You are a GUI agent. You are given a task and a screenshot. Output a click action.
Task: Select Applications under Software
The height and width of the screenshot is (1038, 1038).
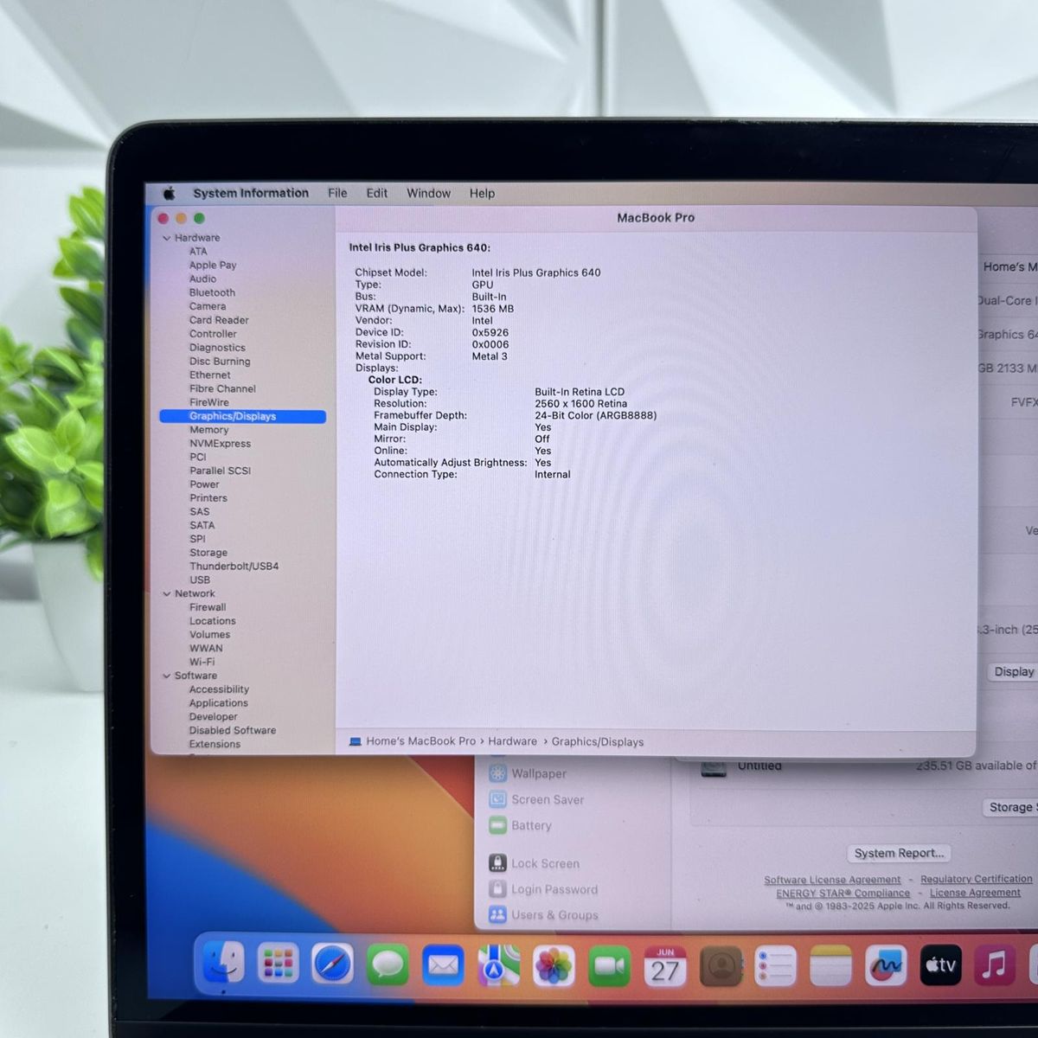pyautogui.click(x=219, y=703)
